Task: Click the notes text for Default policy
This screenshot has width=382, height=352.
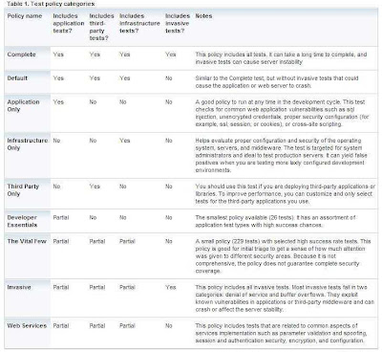Action: click(277, 82)
